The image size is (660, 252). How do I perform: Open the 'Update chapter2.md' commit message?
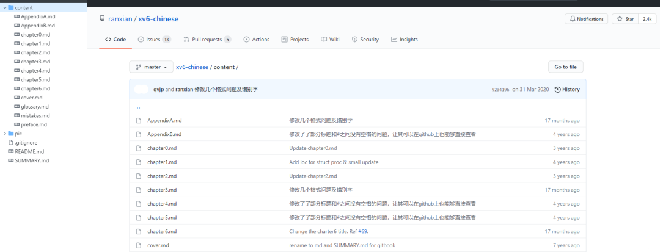313,176
